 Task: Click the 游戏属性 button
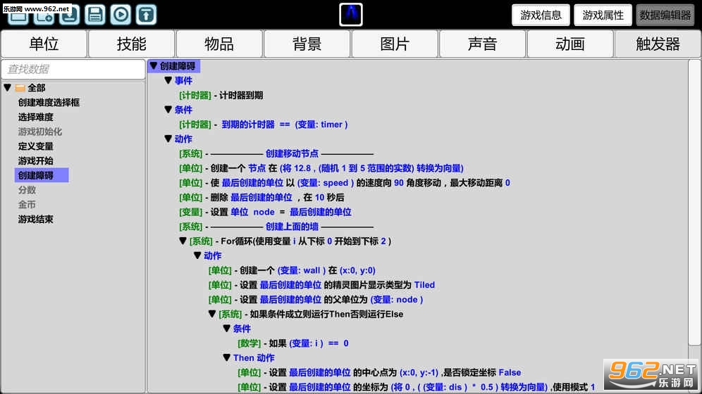[603, 15]
